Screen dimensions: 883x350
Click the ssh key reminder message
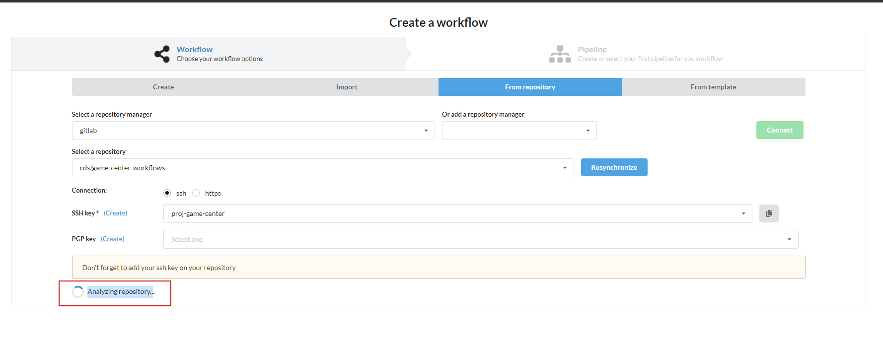[x=439, y=268]
